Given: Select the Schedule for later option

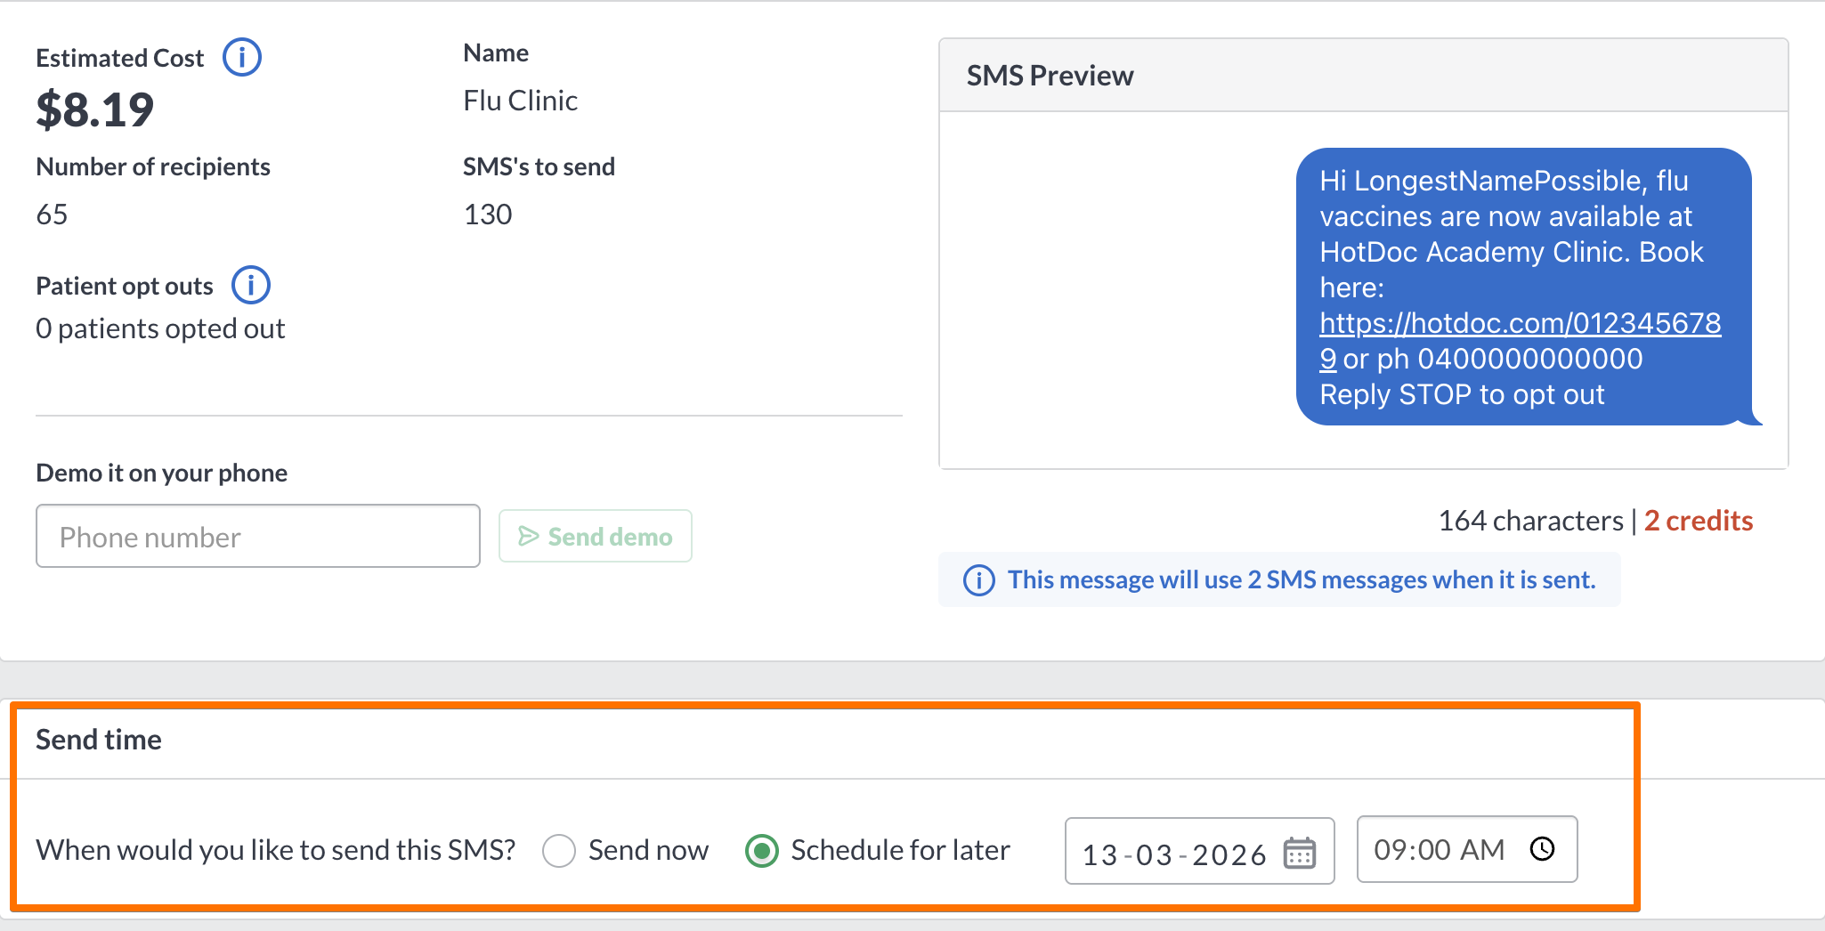Looking at the screenshot, I should pos(762,851).
